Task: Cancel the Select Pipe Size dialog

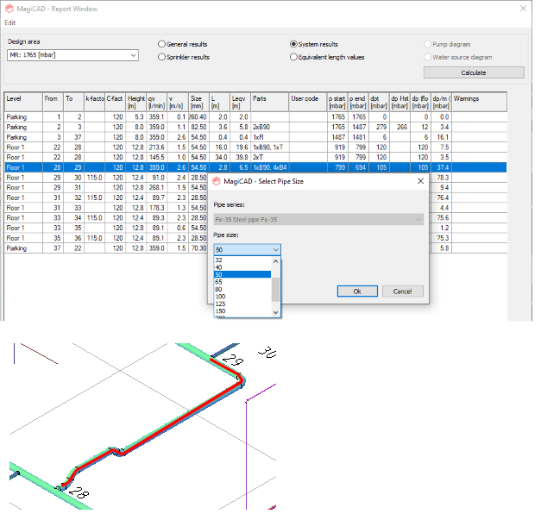Action: point(402,291)
